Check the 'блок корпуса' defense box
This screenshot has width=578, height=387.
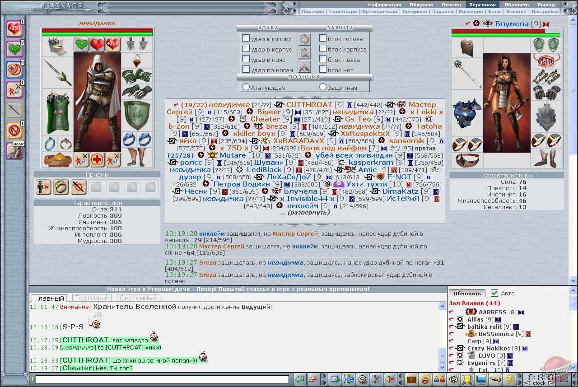pos(323,49)
